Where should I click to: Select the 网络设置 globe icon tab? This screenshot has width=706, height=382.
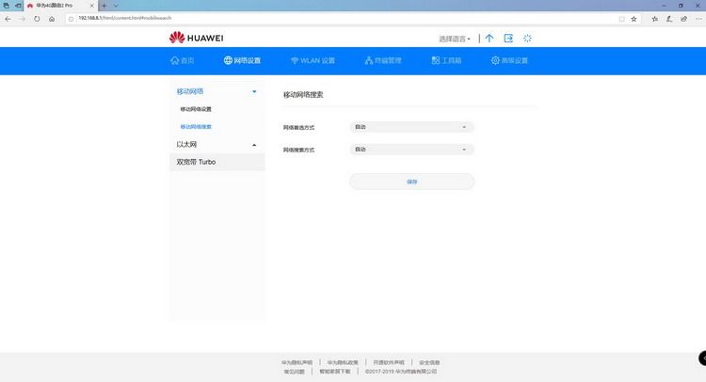click(242, 60)
